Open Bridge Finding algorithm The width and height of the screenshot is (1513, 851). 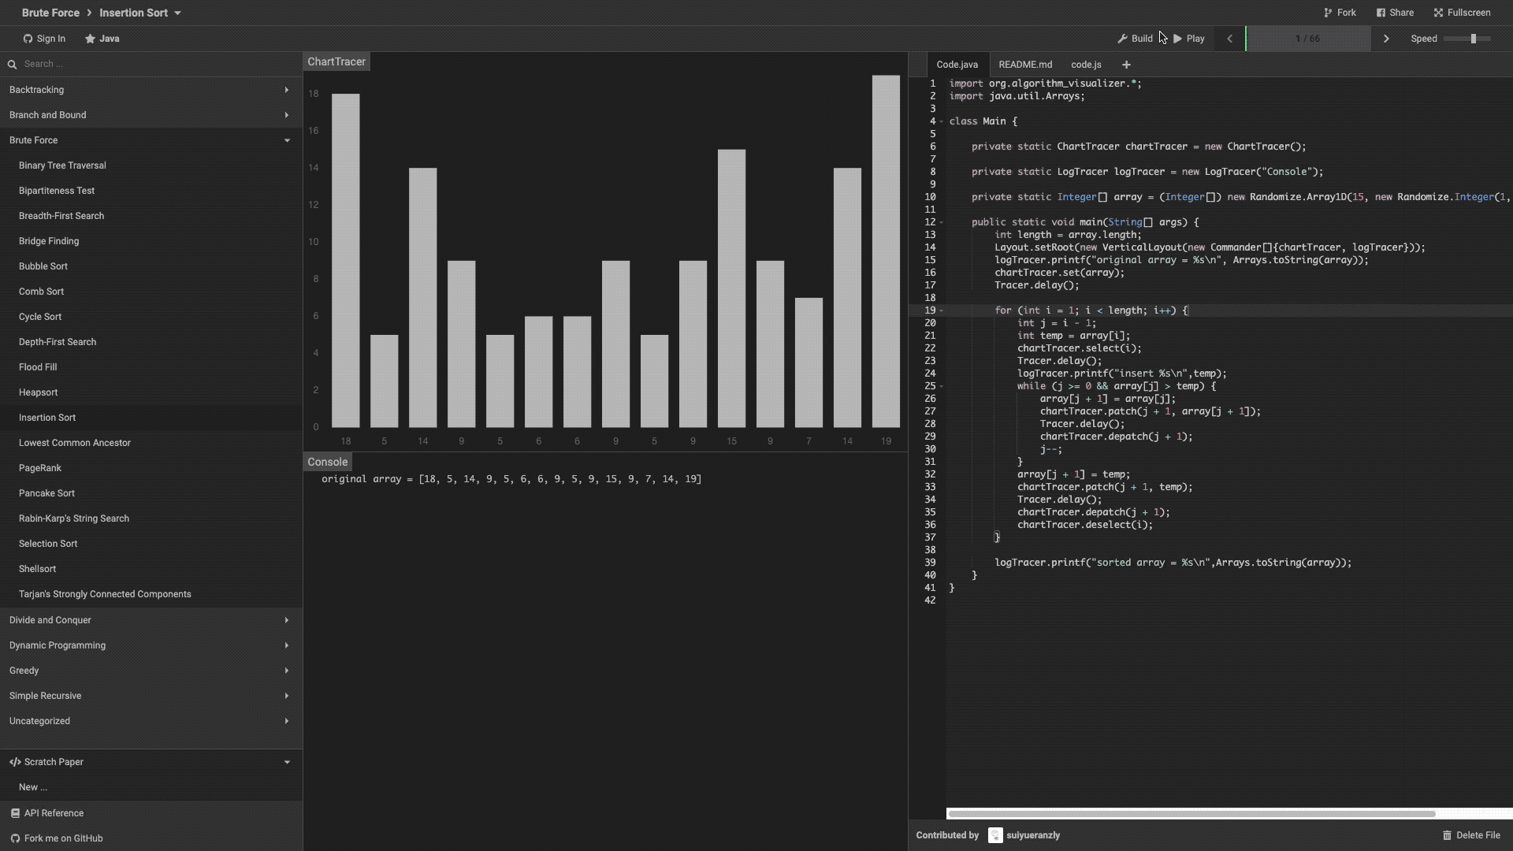(151, 241)
